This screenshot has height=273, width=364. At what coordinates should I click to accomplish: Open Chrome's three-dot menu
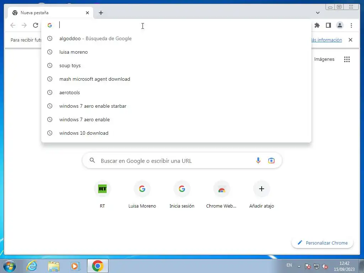[351, 25]
